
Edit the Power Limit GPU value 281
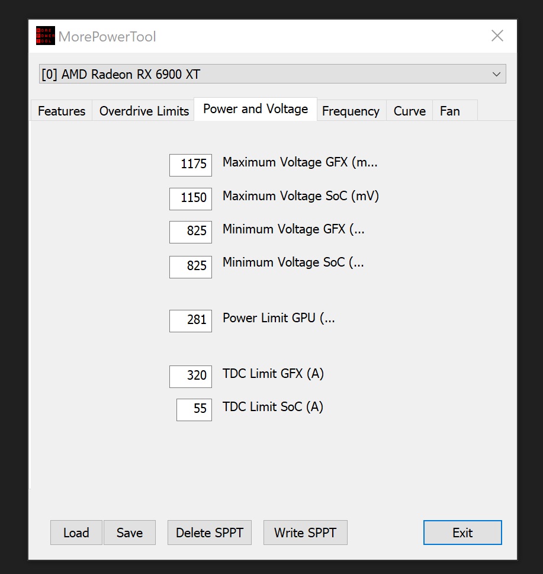[x=191, y=321]
